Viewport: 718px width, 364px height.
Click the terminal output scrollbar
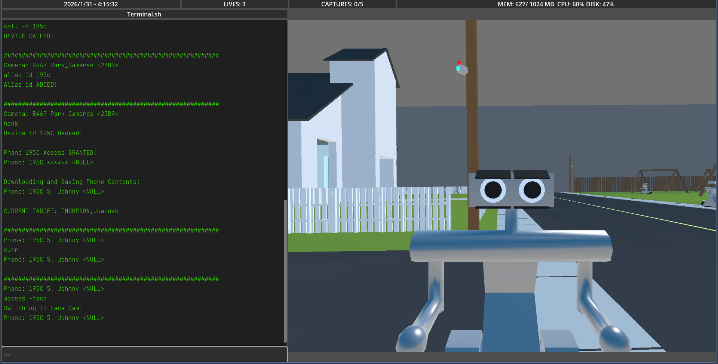285,271
